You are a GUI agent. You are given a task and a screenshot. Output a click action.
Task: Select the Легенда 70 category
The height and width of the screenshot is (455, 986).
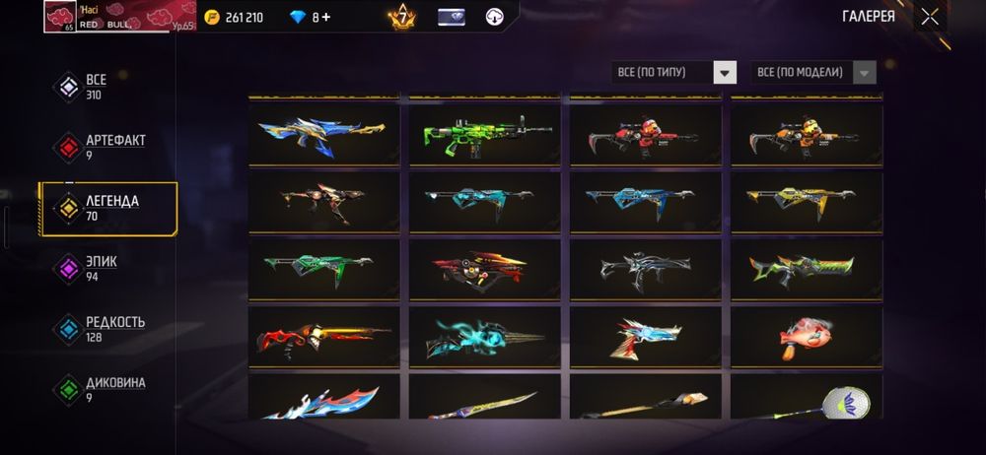(x=108, y=209)
